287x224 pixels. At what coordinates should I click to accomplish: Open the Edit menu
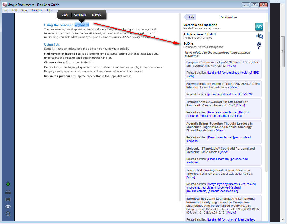[15, 10]
